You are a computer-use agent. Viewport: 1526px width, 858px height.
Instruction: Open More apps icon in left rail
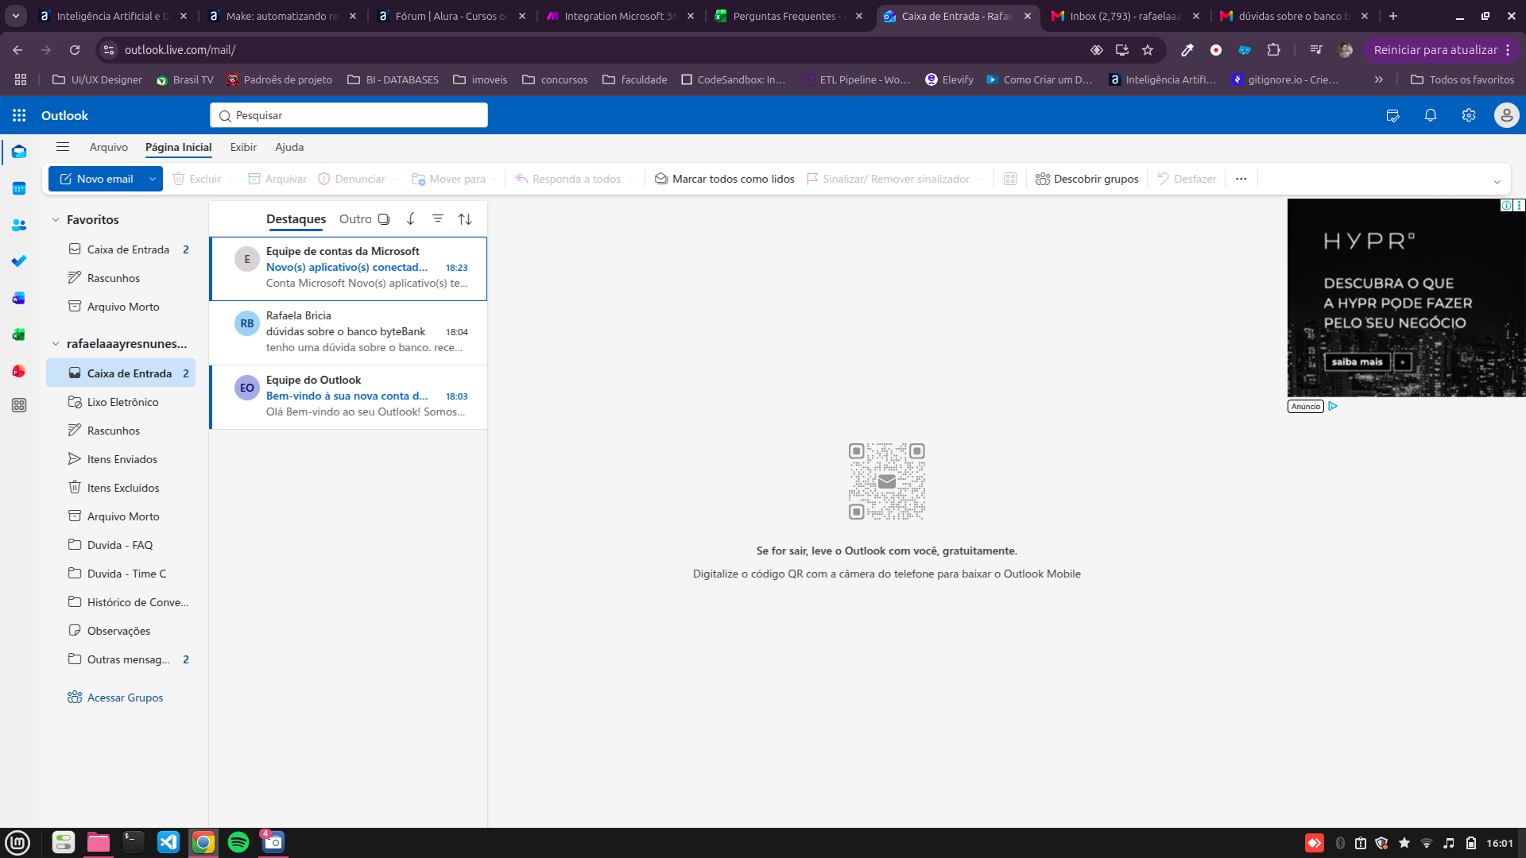point(19,405)
